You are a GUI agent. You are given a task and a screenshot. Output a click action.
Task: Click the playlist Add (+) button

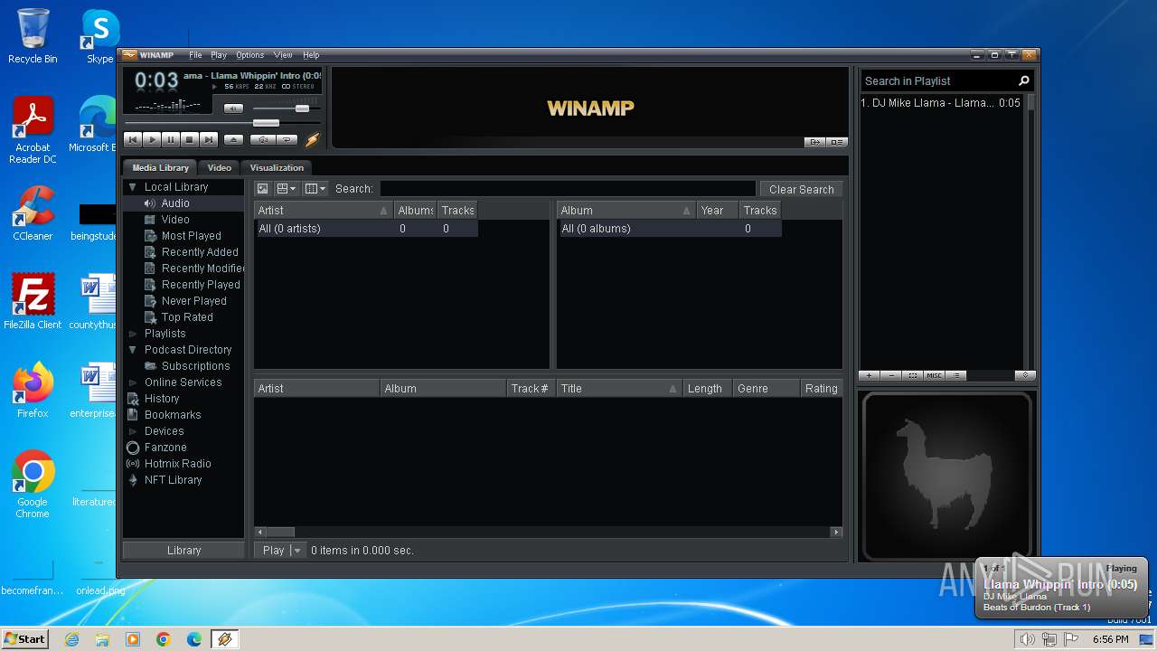[869, 375]
